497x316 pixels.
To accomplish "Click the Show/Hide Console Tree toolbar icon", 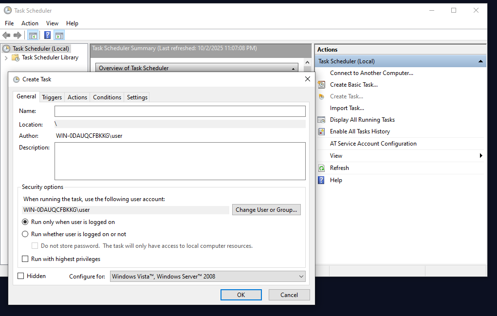I will [33, 35].
